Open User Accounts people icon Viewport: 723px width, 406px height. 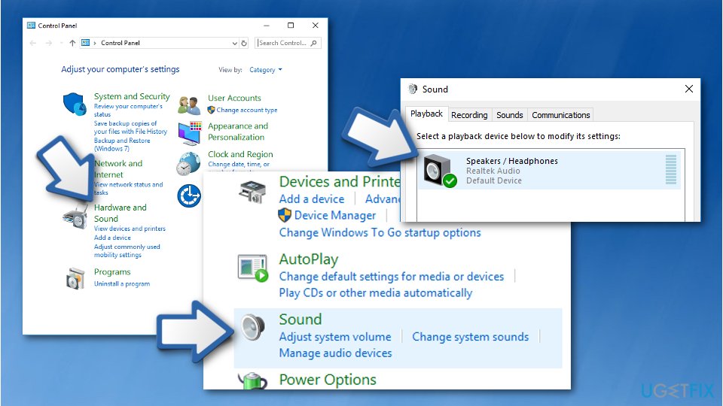189,105
